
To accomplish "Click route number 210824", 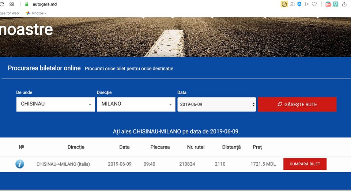I will point(187,164).
